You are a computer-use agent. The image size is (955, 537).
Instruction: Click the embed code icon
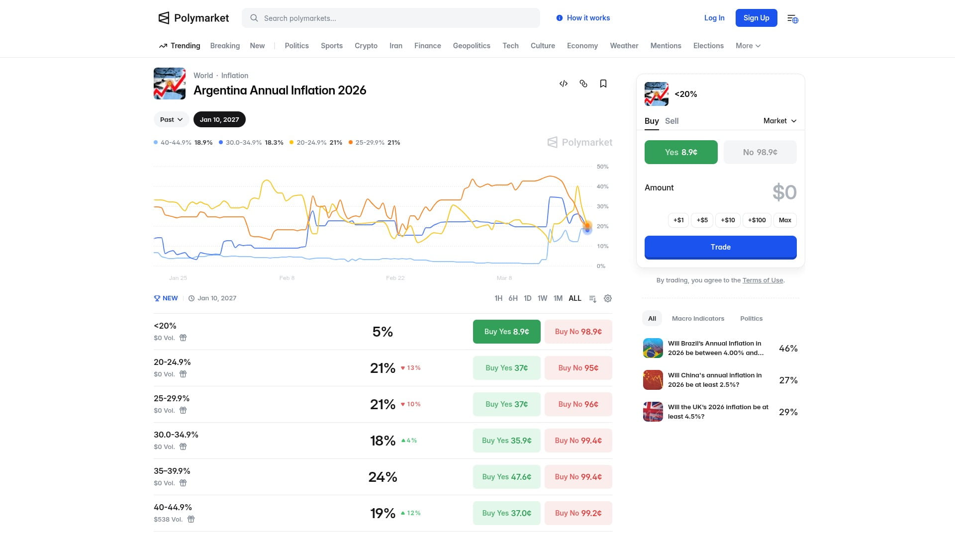[564, 84]
